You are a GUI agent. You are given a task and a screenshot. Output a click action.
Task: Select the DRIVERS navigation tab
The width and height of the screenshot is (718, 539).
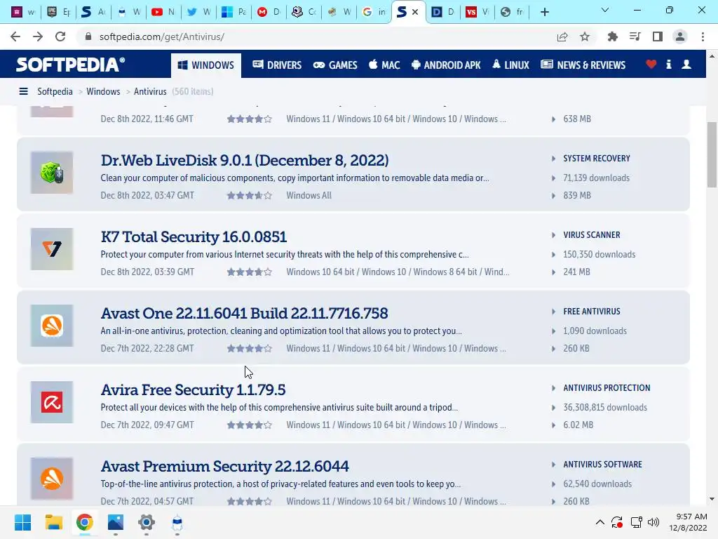[277, 65]
